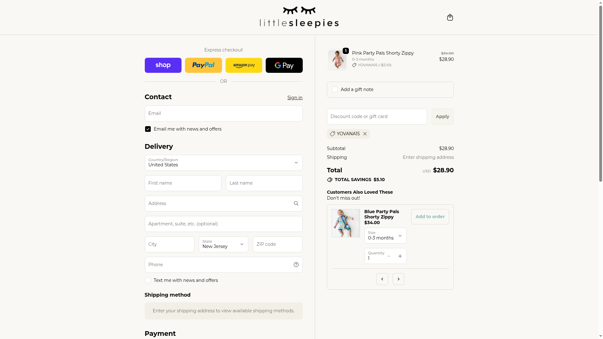This screenshot has width=603, height=339.
Task: Enable Text me with news and offers
Action: tap(148, 280)
